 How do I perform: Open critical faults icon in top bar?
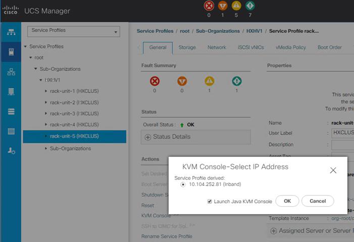click(209, 6)
